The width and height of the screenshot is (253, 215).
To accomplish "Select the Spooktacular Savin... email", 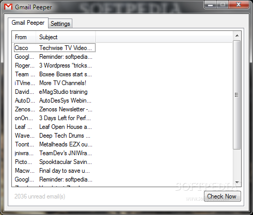I will point(55,162).
